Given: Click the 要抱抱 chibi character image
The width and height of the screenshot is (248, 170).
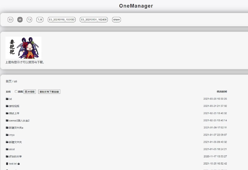Looking at the screenshot, I should pos(24,48).
